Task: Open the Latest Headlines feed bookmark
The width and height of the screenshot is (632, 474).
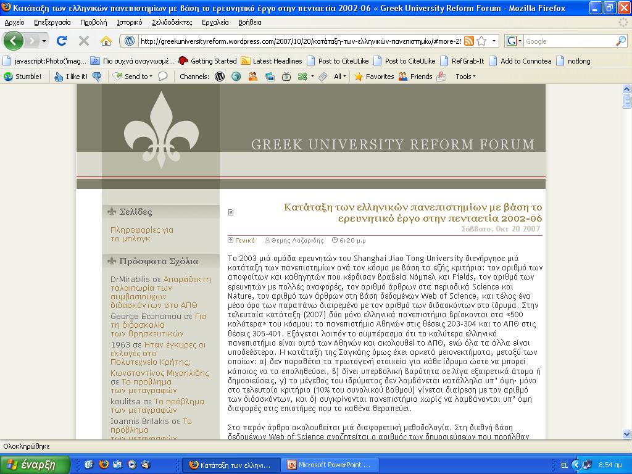Action: tap(272, 61)
